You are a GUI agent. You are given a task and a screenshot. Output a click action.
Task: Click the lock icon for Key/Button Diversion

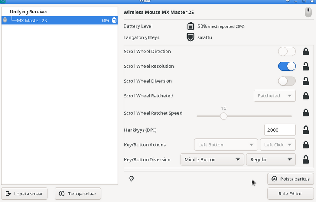tap(306, 159)
